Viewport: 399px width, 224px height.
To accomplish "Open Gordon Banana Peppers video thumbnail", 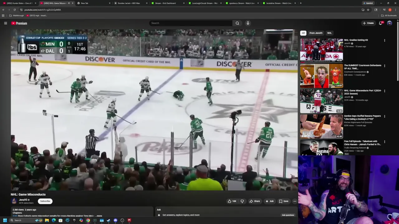I will coord(321,126).
